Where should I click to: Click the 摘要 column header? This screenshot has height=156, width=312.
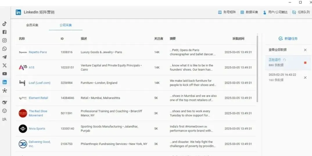(173, 39)
